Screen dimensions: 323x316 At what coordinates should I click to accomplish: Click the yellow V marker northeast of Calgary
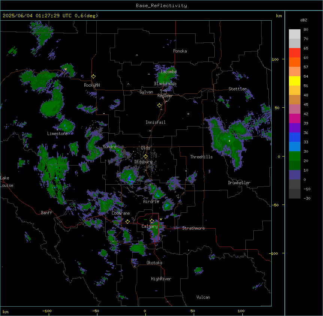pos(161,219)
